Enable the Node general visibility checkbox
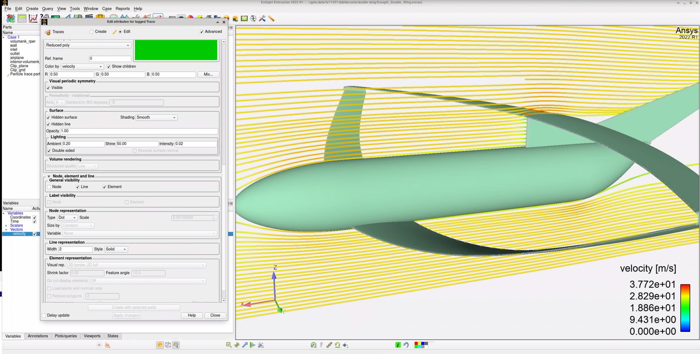Image resolution: width=700 pixels, height=354 pixels. coord(49,187)
